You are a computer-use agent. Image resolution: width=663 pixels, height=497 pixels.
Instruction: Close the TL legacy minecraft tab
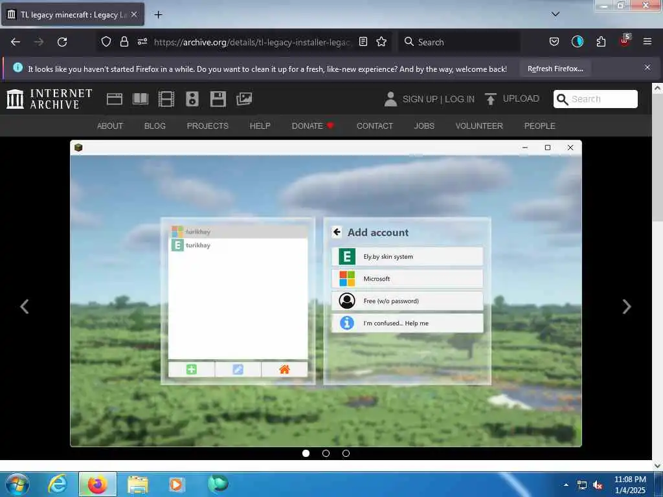(134, 14)
